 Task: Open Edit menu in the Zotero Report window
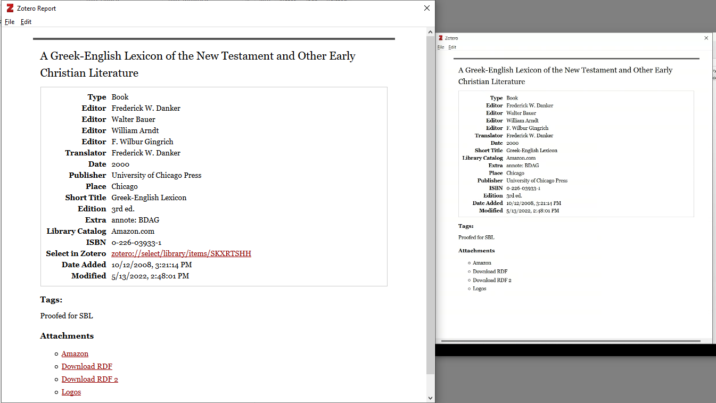click(26, 22)
